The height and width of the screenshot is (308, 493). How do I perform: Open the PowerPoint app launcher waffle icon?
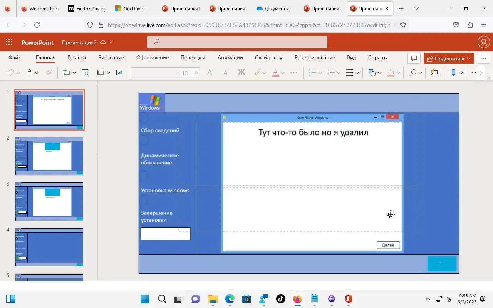click(9, 42)
